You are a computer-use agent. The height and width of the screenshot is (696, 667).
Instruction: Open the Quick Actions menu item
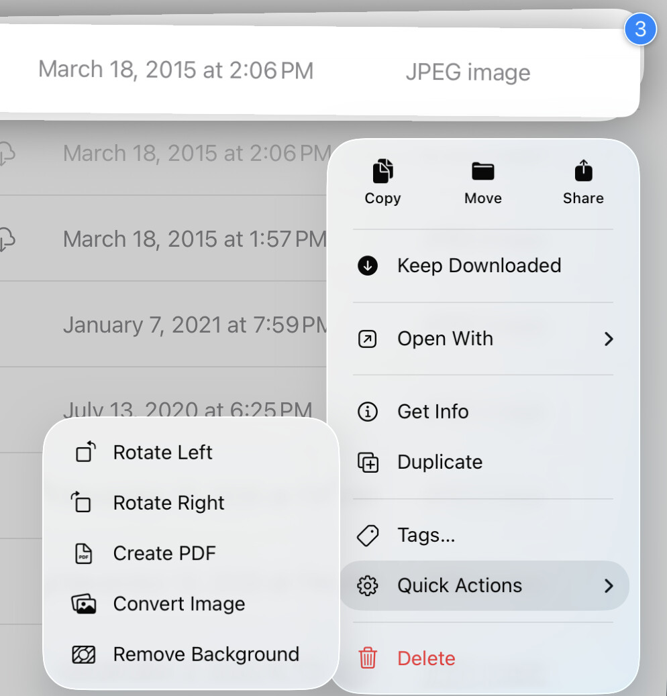click(460, 585)
